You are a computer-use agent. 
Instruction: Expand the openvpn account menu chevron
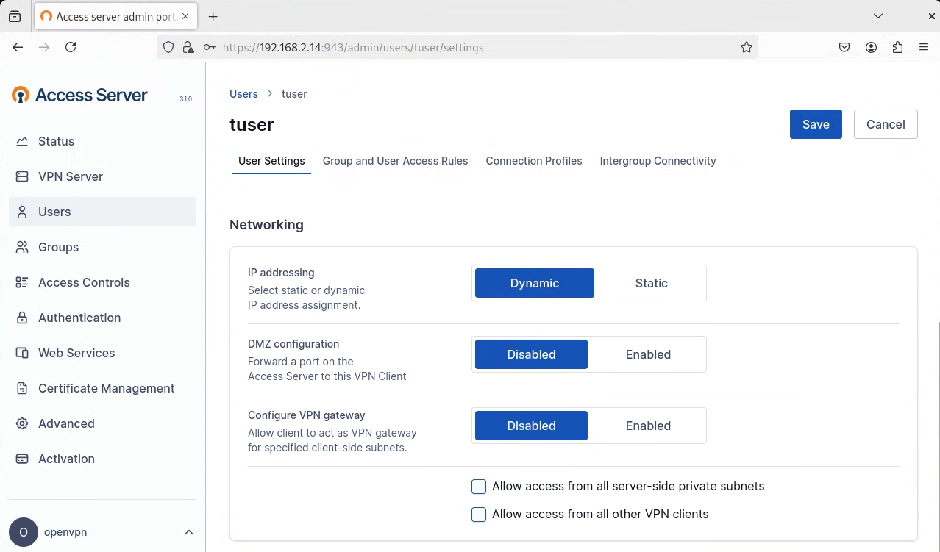(x=189, y=532)
